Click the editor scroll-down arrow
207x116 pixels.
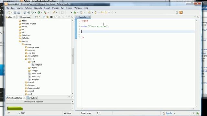(x=196, y=106)
